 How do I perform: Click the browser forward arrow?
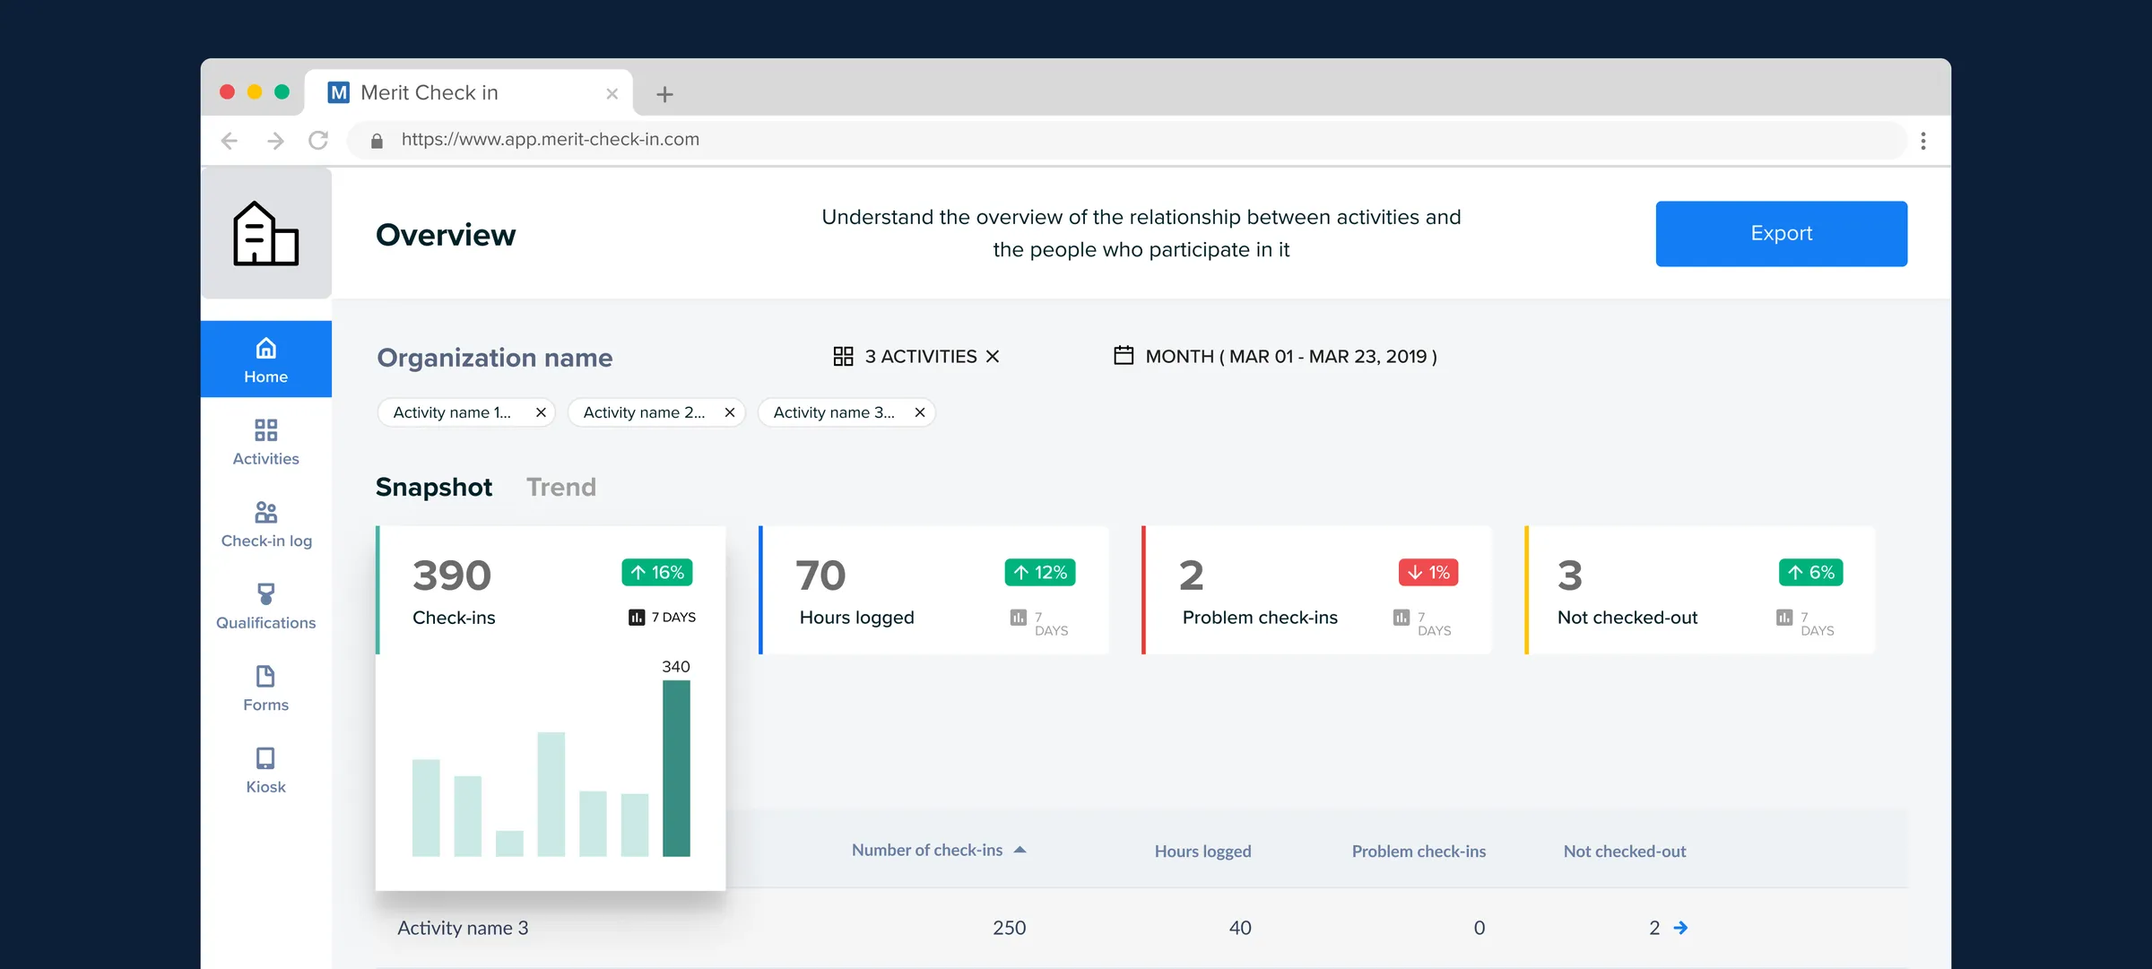pyautogui.click(x=275, y=141)
